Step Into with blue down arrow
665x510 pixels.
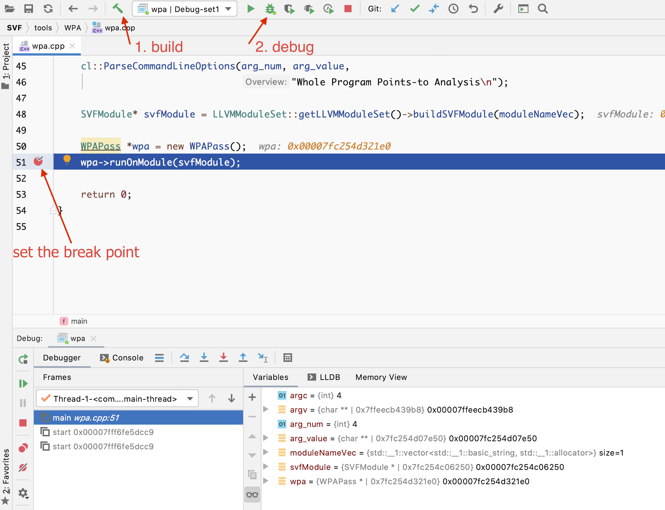point(204,358)
